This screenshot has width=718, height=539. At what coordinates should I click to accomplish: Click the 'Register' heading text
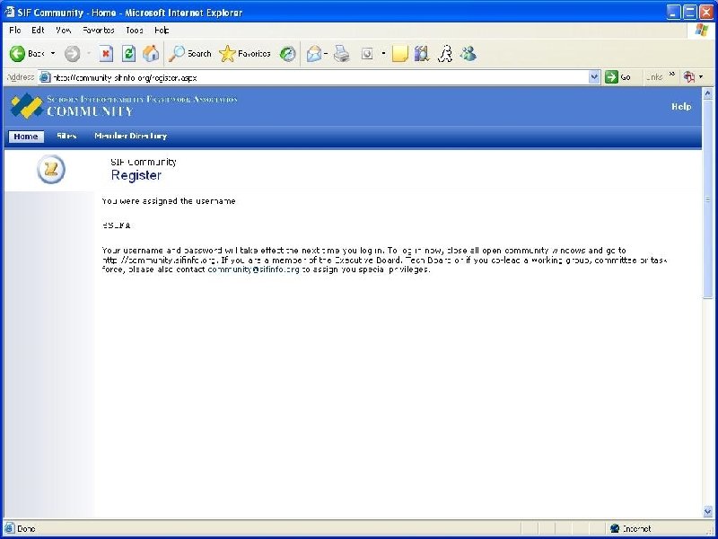coord(136,175)
